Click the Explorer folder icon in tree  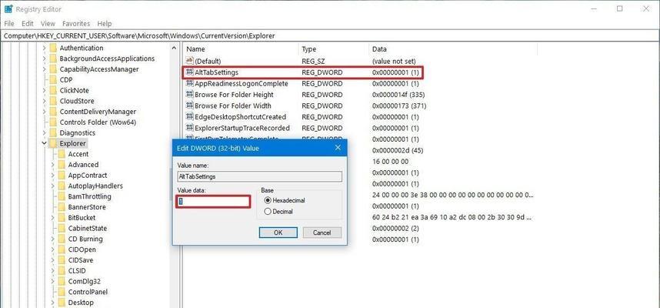click(x=53, y=143)
